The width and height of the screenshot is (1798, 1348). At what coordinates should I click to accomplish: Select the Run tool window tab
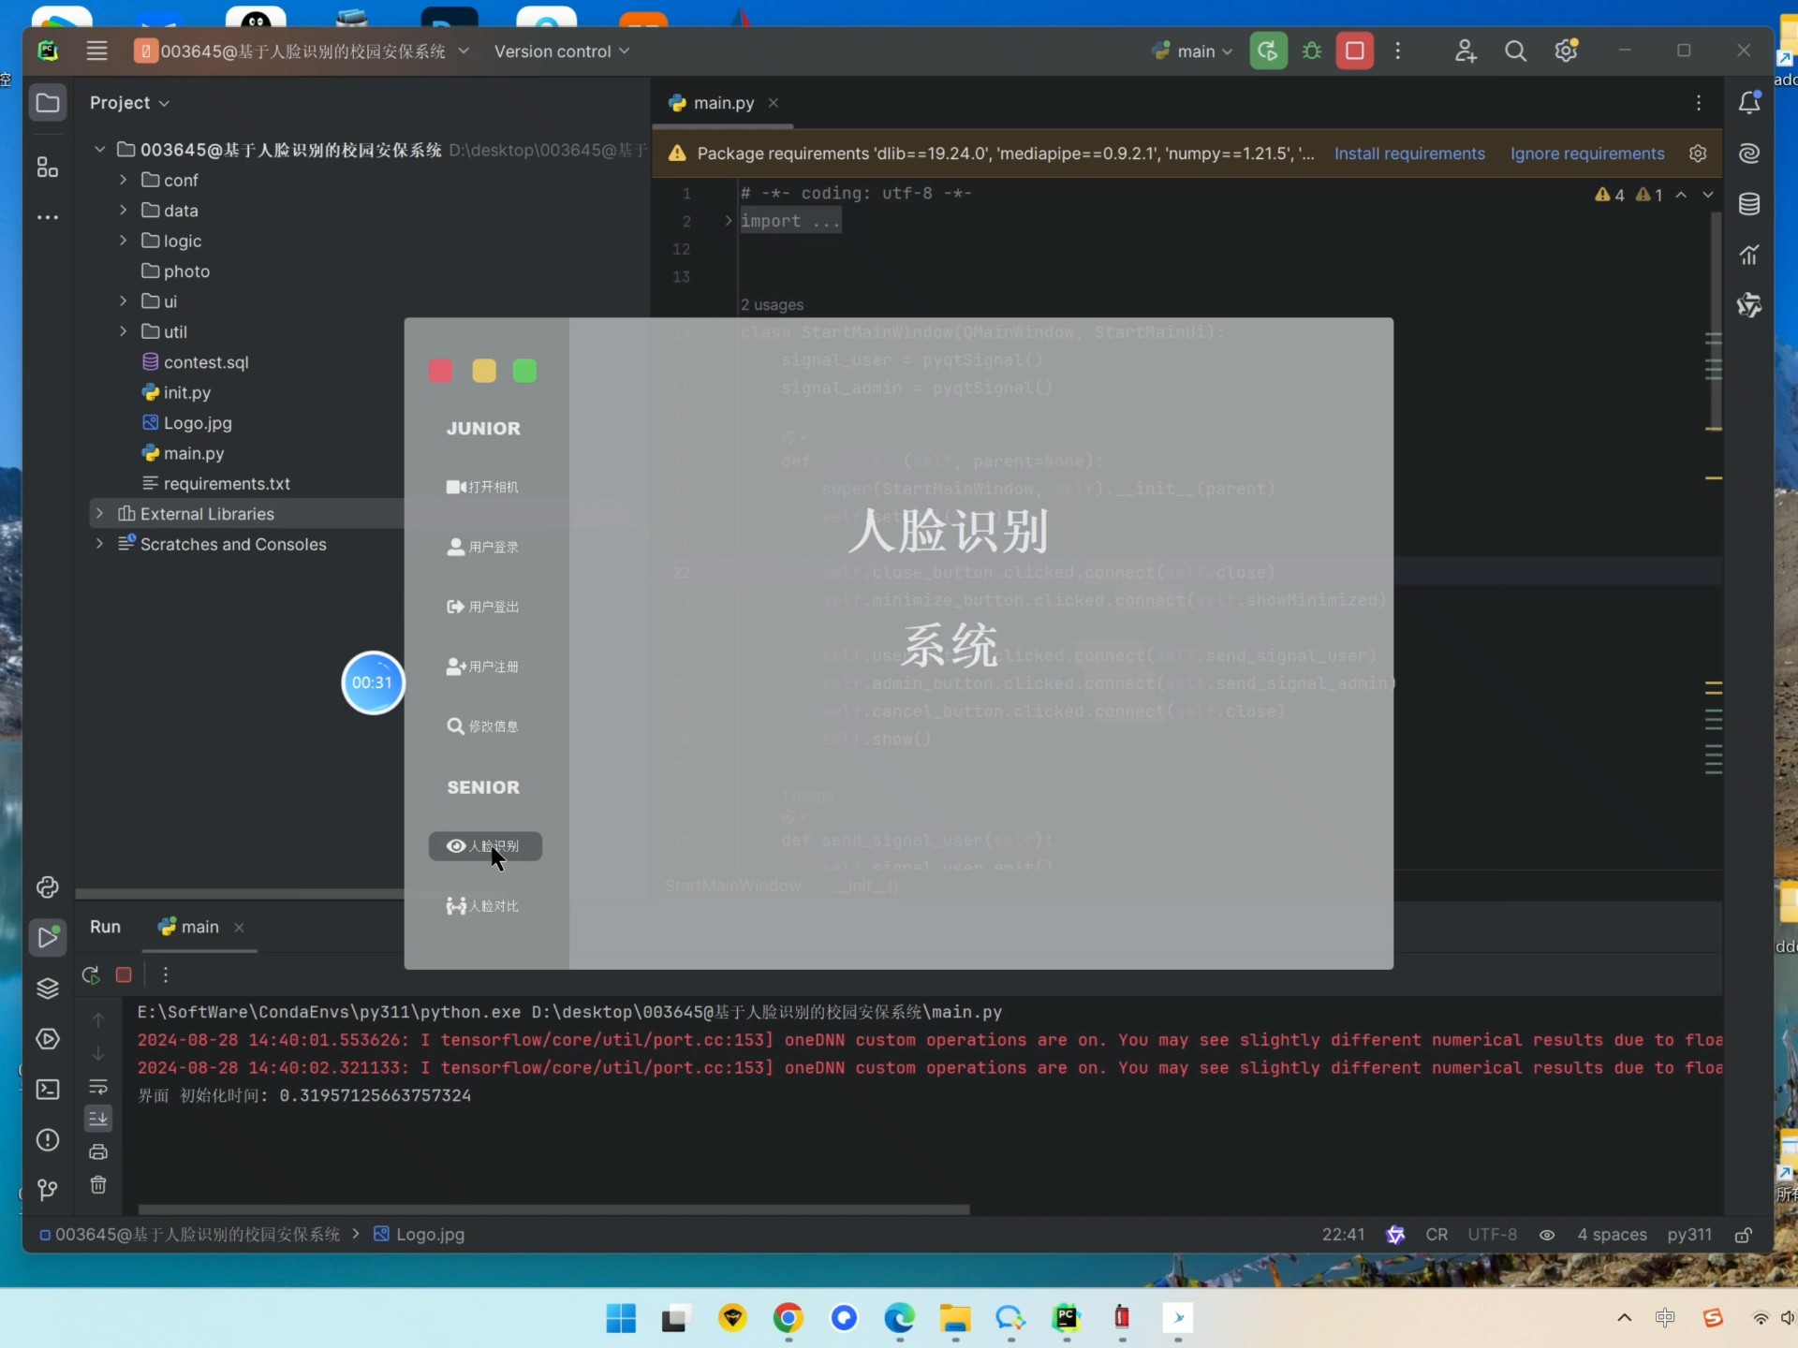point(105,927)
